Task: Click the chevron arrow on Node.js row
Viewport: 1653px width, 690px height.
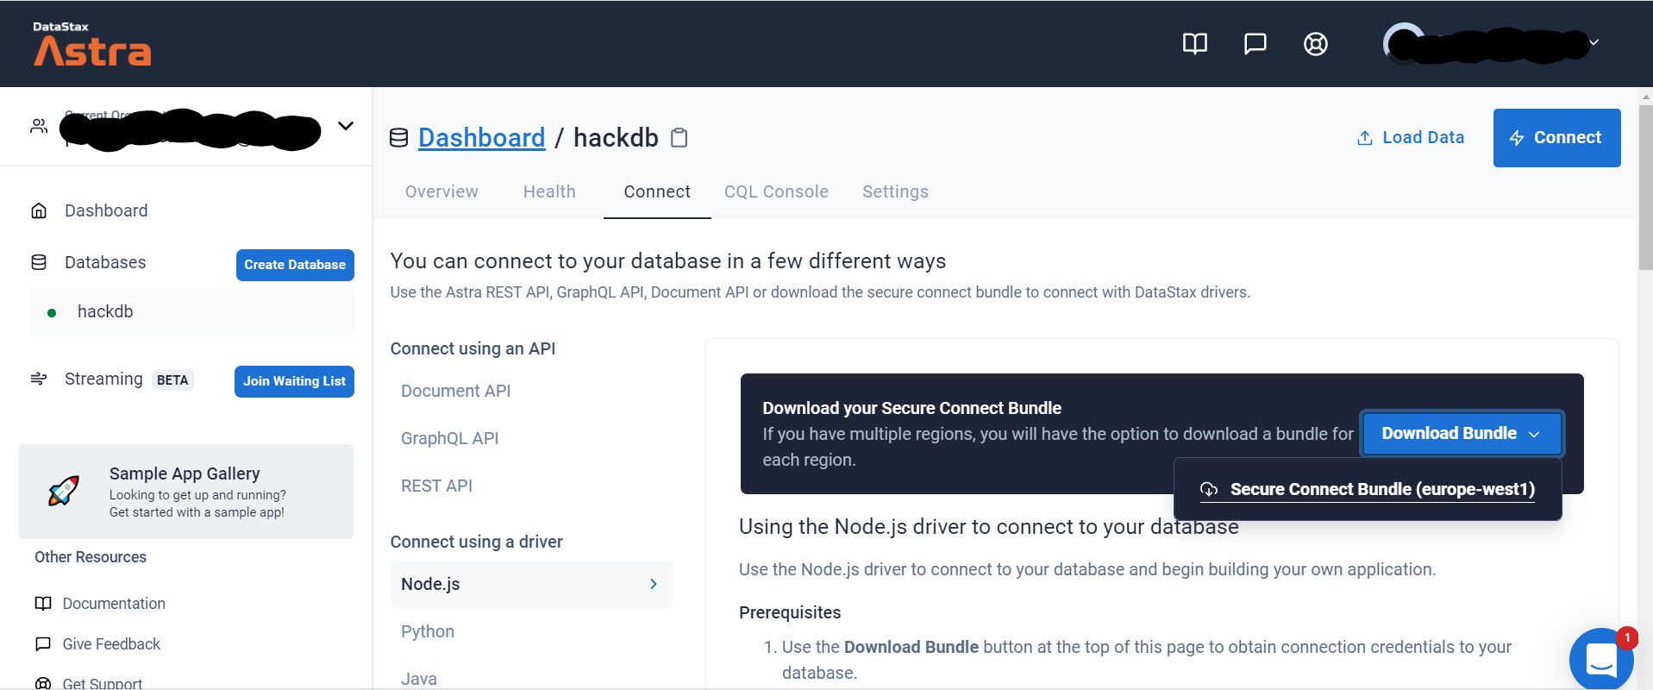Action: click(x=654, y=584)
